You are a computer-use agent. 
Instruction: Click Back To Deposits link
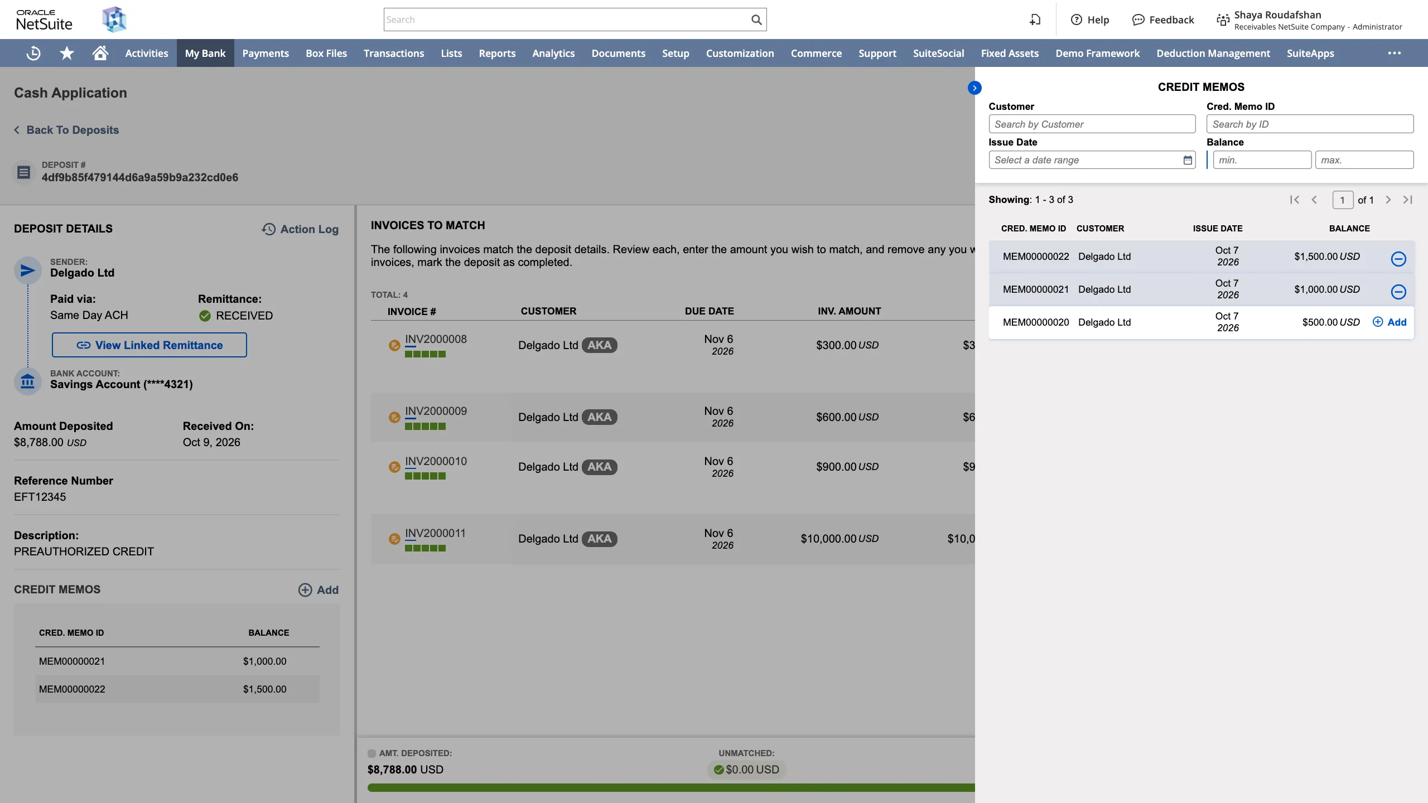[66, 130]
